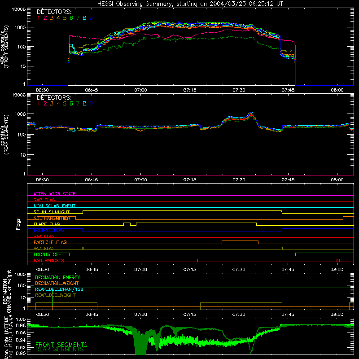Select cyan detector 8 in rear segments legend
Image resolution: width=359 pixels, height=359 pixels.
(84, 104)
